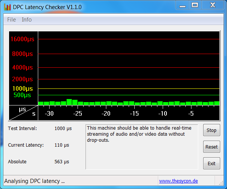
Task: Click the -10 time axis label
Action: 163,113
